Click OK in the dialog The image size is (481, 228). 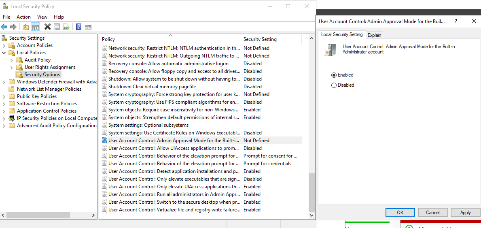(400, 212)
